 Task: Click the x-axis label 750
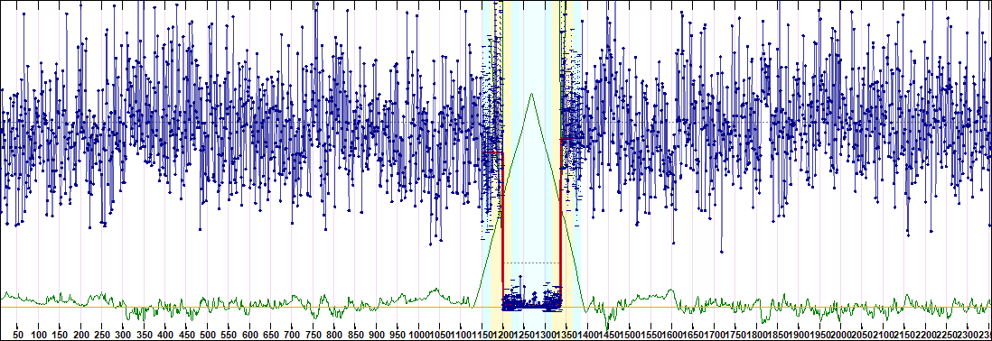[x=314, y=335]
